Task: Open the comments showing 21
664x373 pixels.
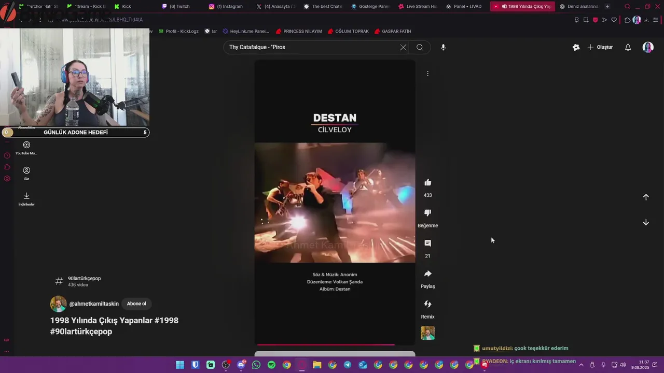Action: click(x=427, y=243)
